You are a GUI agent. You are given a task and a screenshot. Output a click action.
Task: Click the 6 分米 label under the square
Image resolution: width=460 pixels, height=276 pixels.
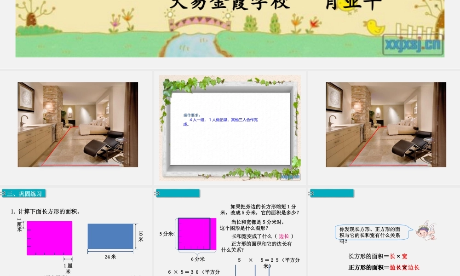[198, 259]
